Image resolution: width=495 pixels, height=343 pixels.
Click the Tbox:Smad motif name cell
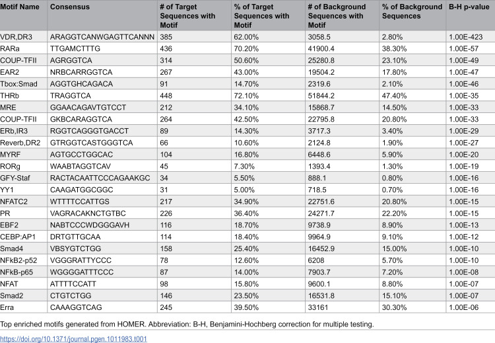23,84
